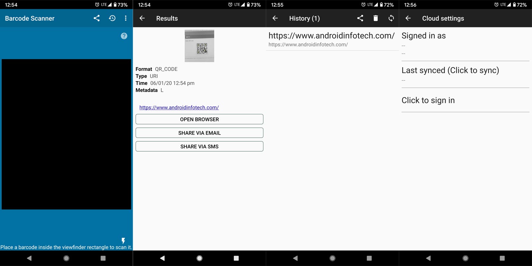532x266 pixels.
Task: Go back from the History screen
Action: 275,18
